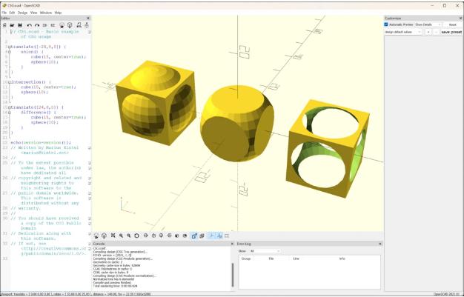Click the New file icon in editor toolbar
Viewport: 464px width, 297px height.
click(4, 25)
